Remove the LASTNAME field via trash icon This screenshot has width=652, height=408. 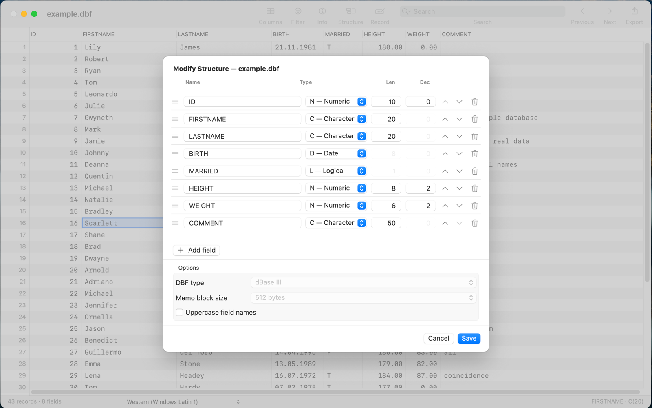coord(475,136)
